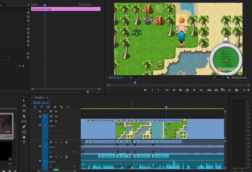Add marker in timeline panel
This screenshot has width=252, height=172.
(x=55, y=107)
